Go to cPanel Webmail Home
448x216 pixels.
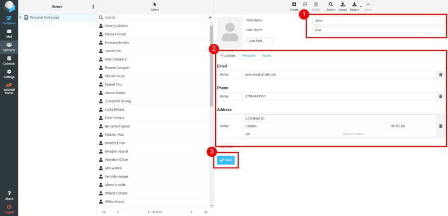pyautogui.click(x=9, y=89)
